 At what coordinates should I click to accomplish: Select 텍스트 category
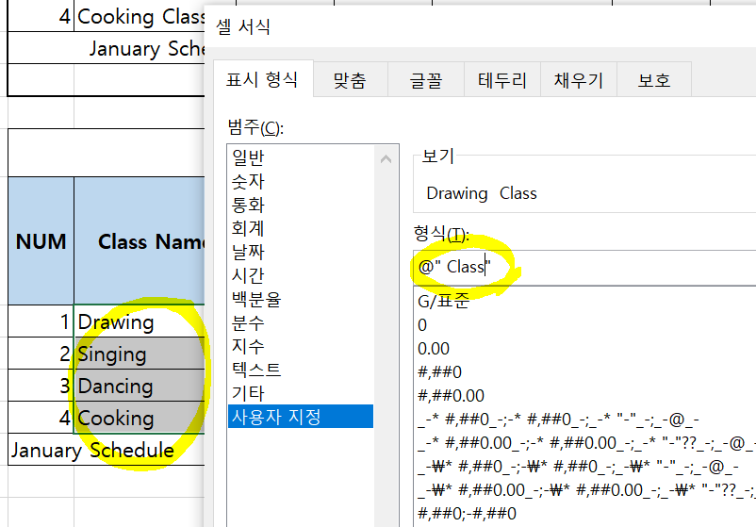pos(301,370)
